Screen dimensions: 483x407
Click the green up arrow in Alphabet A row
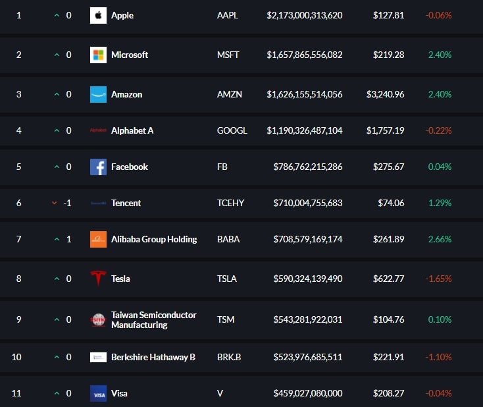57,130
